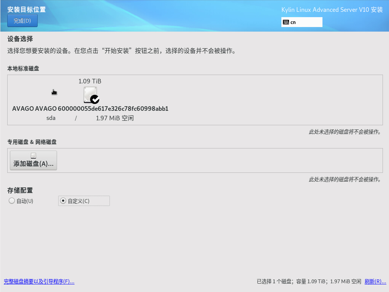Click the 安装目标位置 page title
The height and width of the screenshot is (292, 389).
pos(27,10)
